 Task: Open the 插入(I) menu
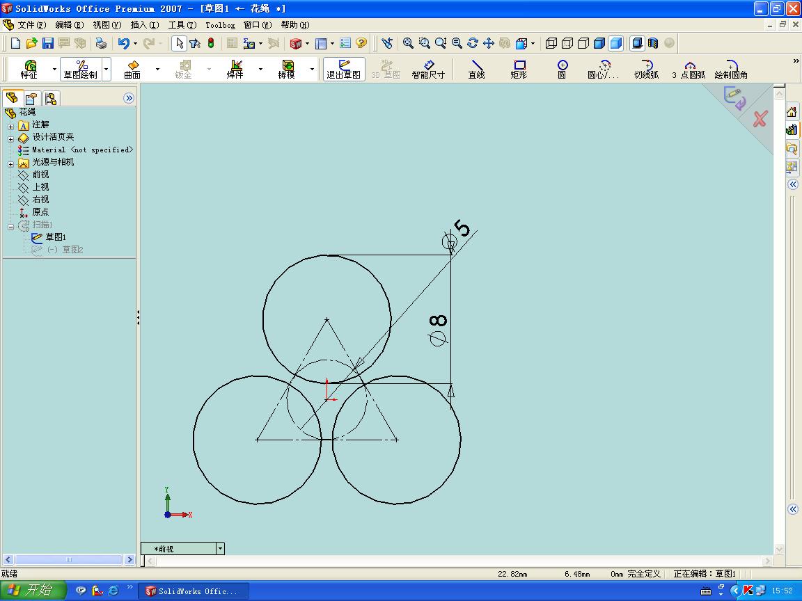145,24
